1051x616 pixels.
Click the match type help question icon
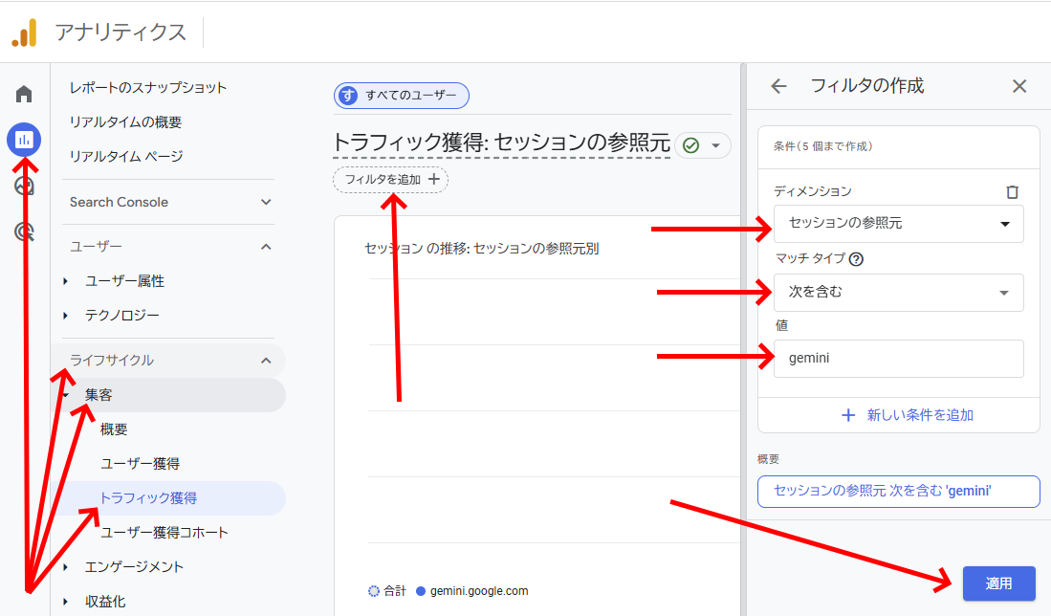point(856,258)
